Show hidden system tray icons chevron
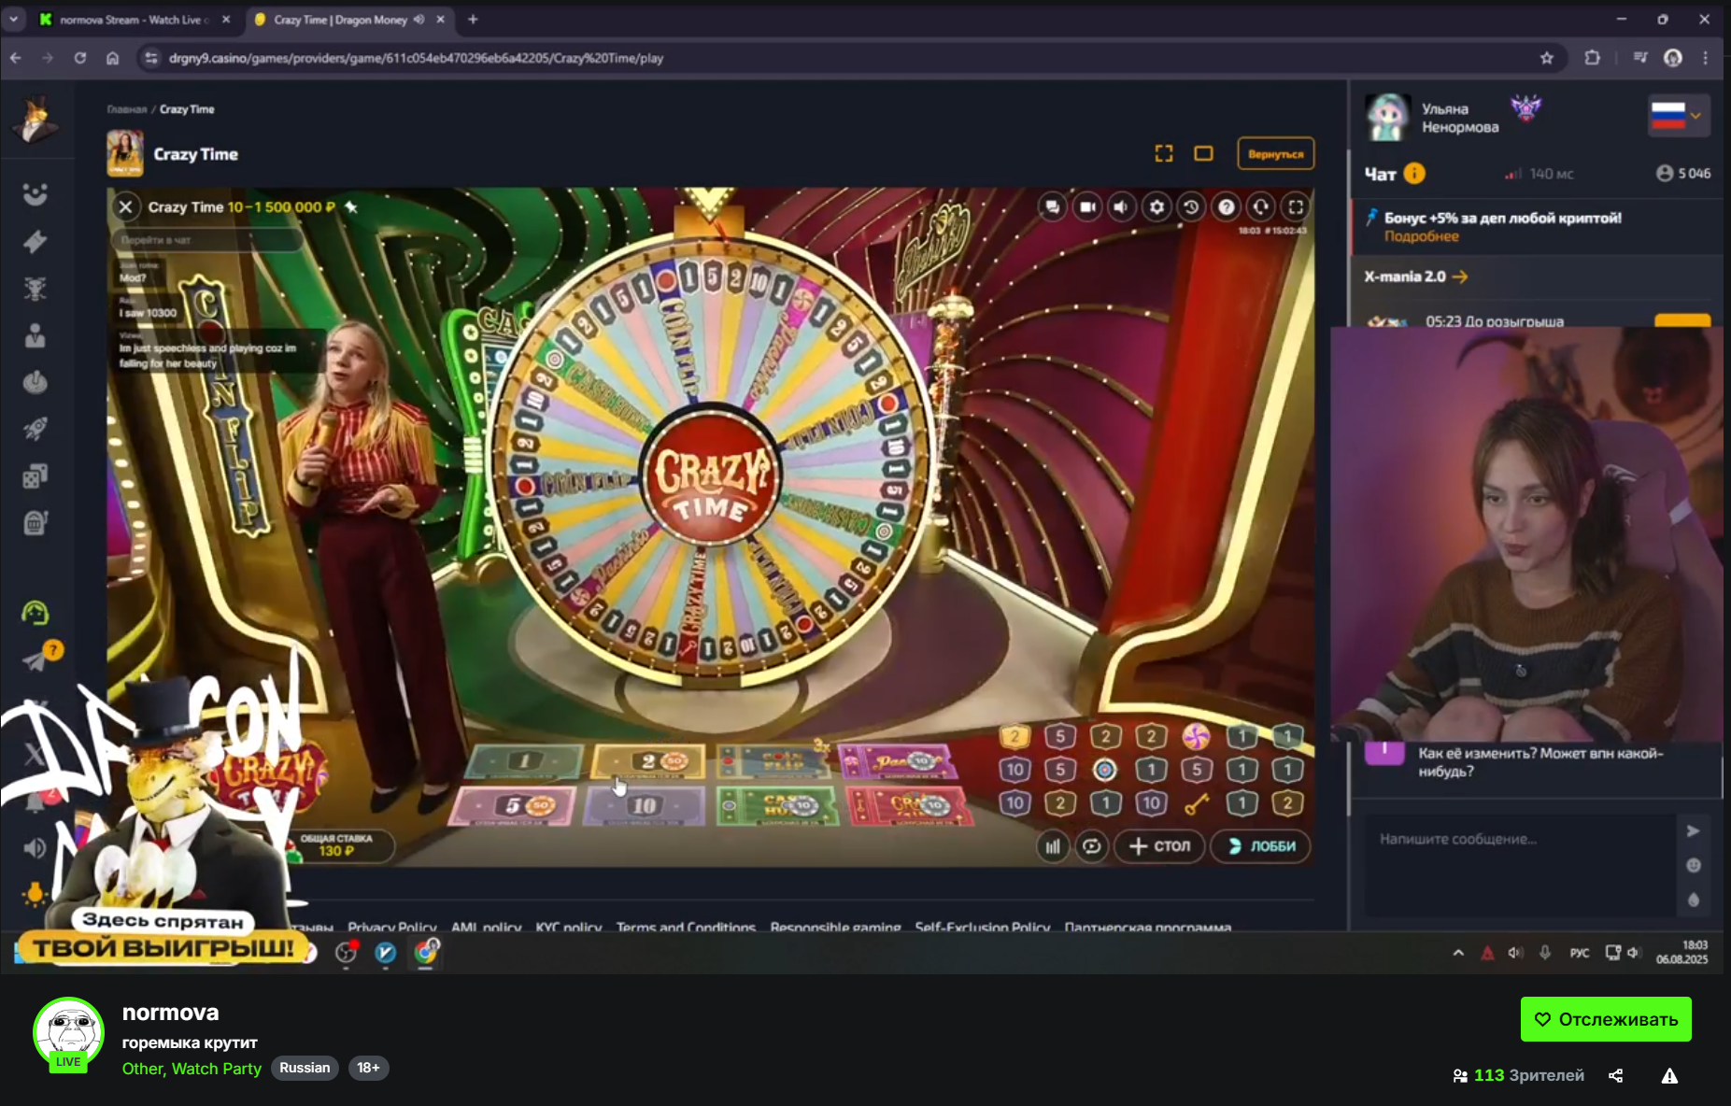Image resolution: width=1731 pixels, height=1106 pixels. [1458, 953]
